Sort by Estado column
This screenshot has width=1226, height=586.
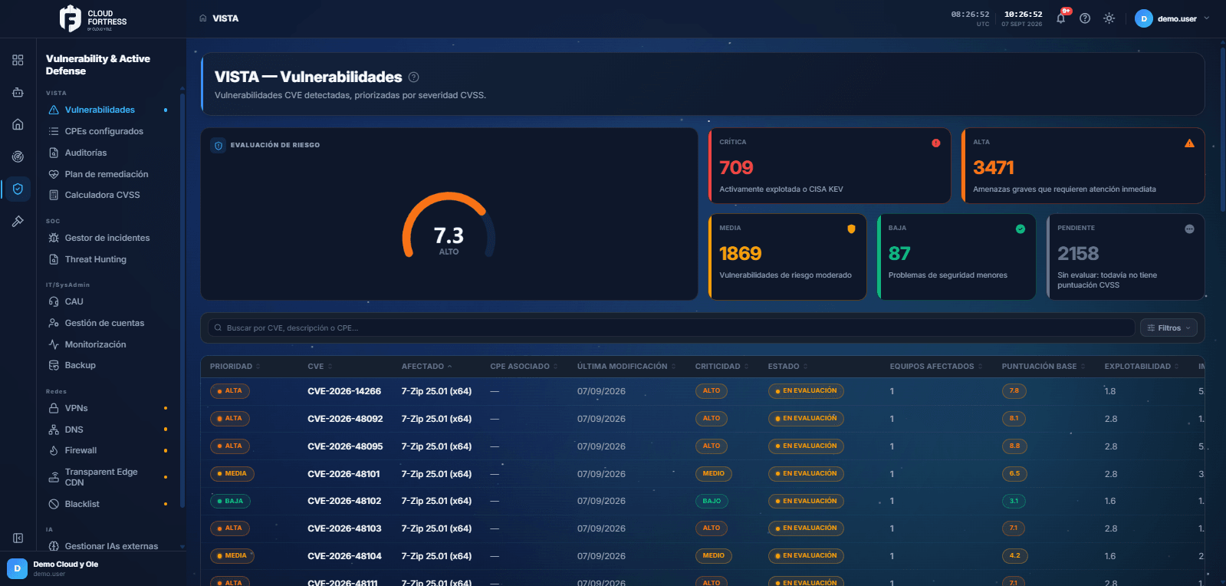click(x=788, y=367)
